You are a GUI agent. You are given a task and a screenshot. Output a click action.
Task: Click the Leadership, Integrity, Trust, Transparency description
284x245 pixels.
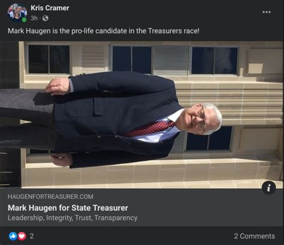[x=72, y=218]
